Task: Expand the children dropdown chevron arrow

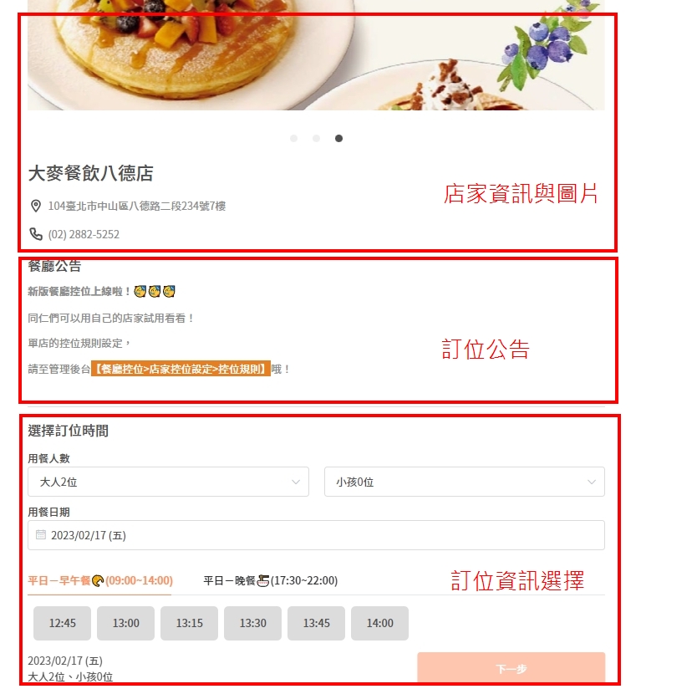Action: click(592, 482)
